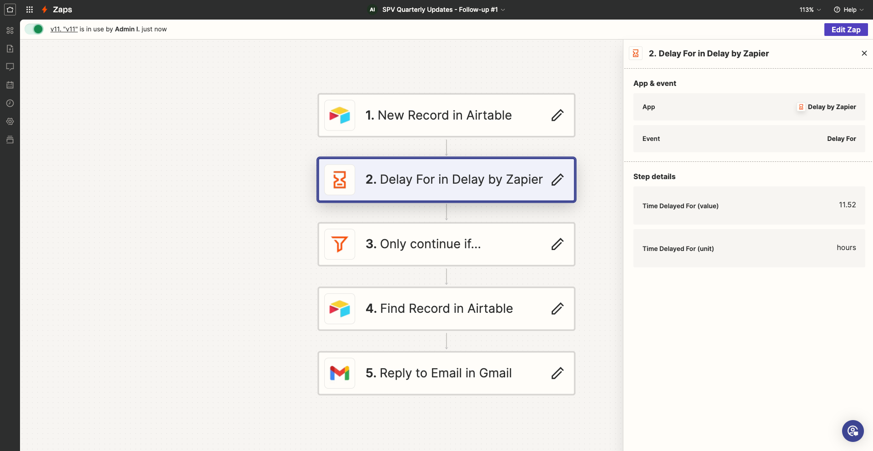Viewport: 873px width, 451px height.
Task: Click the Delay For event value
Action: click(x=841, y=139)
